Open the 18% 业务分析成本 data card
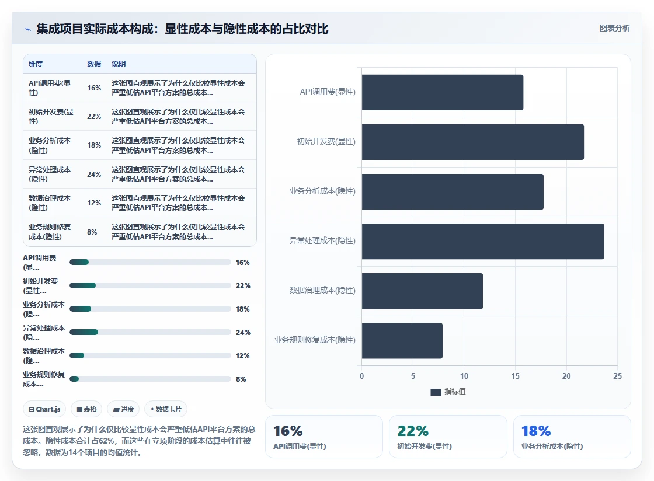The image size is (654, 481). (x=572, y=437)
